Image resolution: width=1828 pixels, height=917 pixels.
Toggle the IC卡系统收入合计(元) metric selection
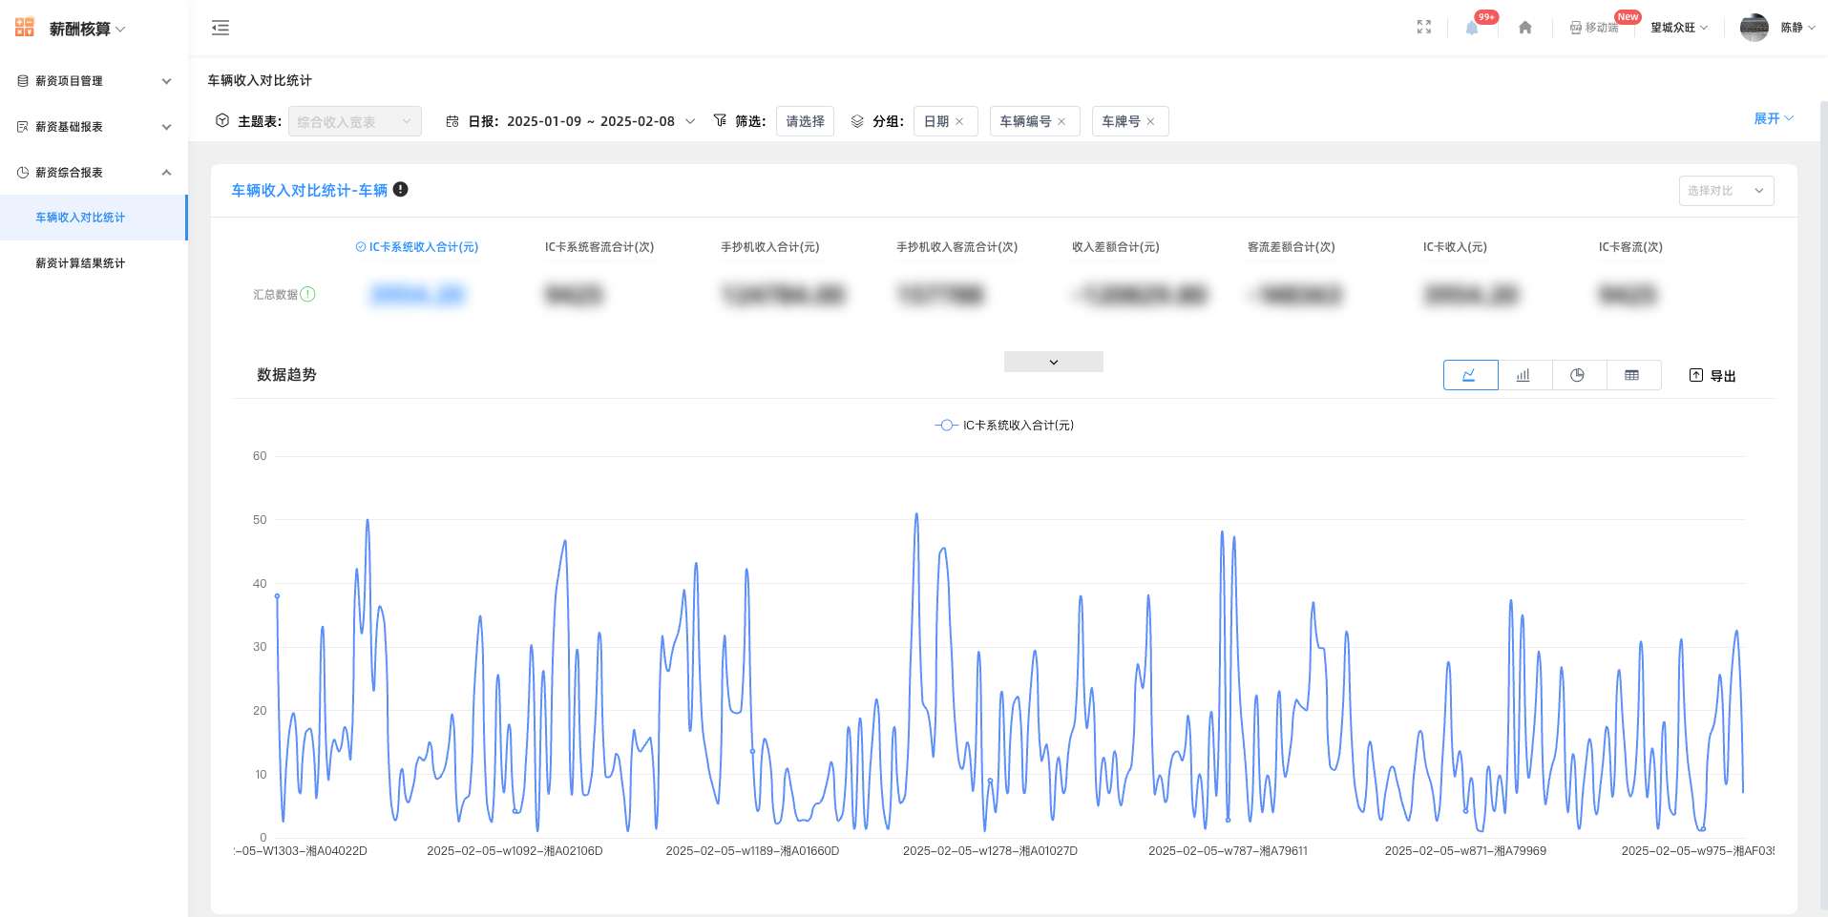pyautogui.click(x=417, y=247)
